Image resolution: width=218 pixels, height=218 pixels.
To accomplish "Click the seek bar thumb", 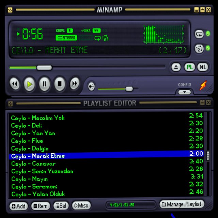I will coord(44,67).
